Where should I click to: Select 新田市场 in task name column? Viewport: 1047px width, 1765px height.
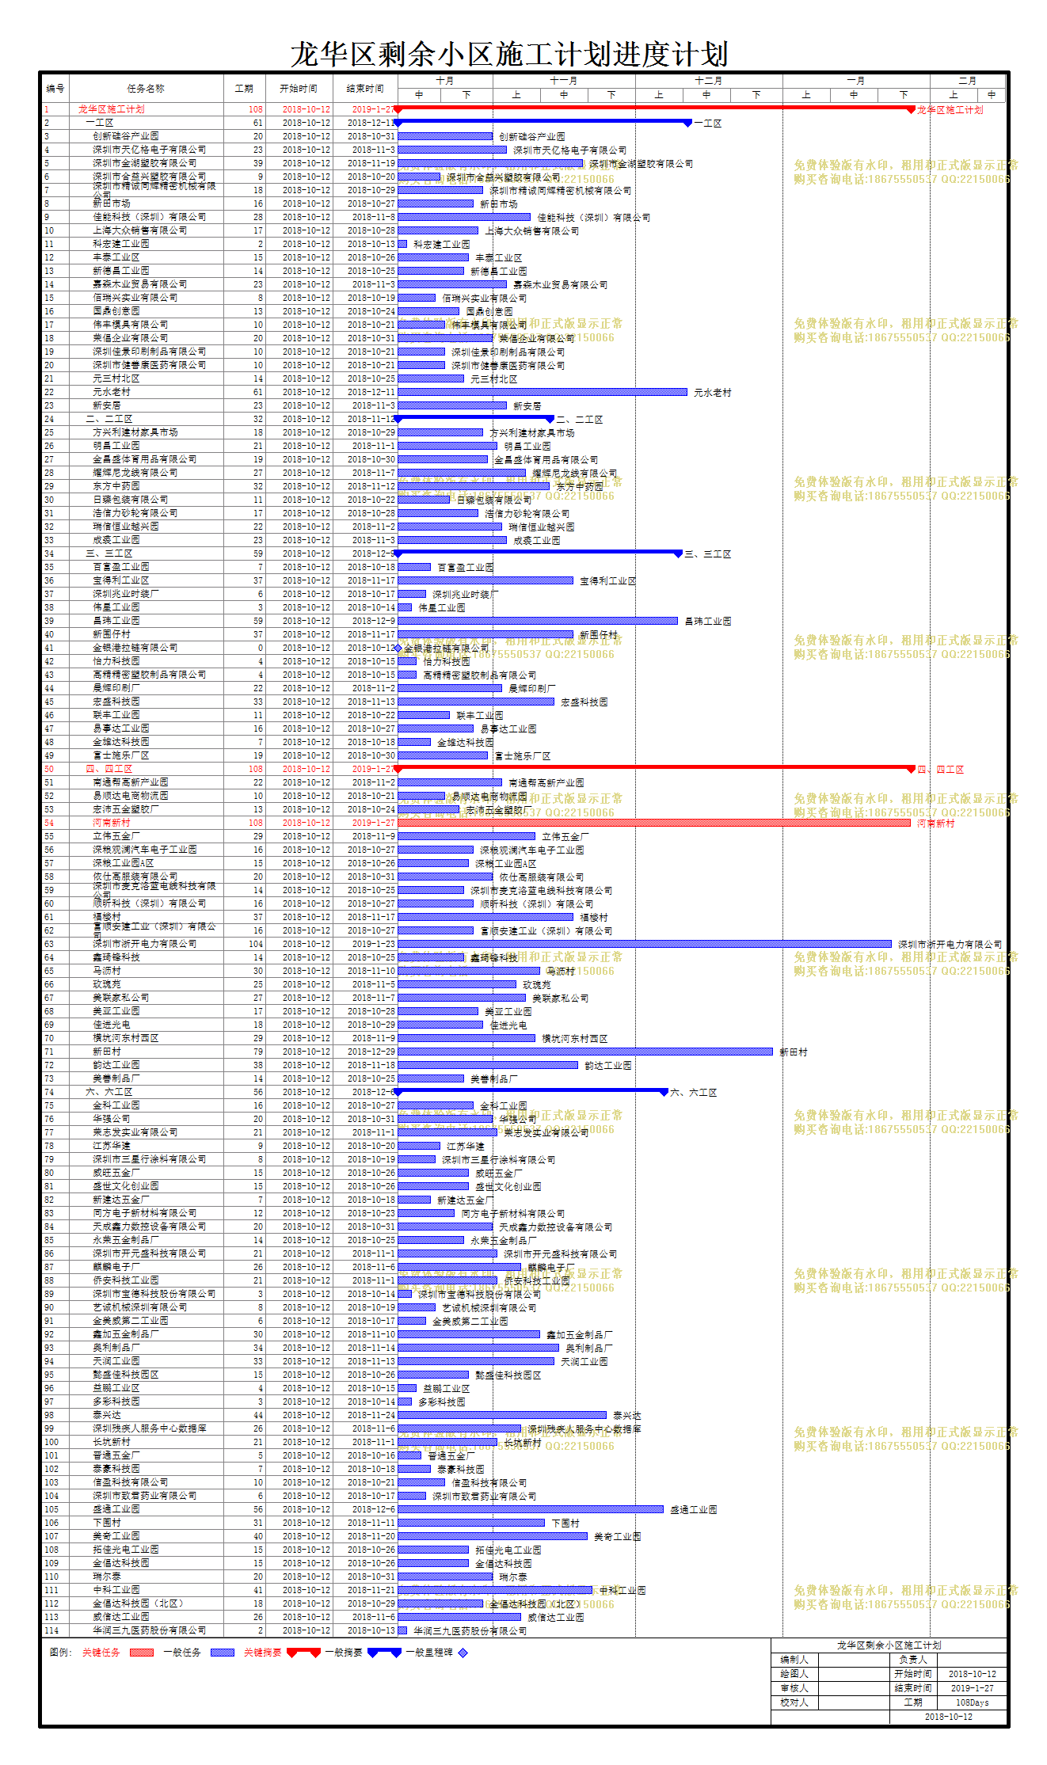[x=112, y=204]
